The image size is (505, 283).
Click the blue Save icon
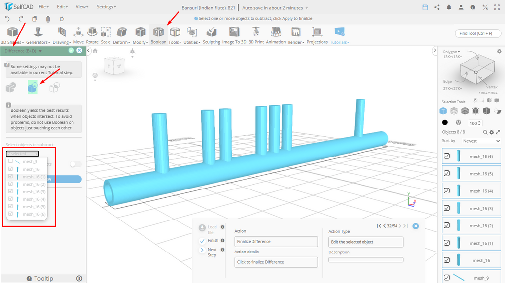coord(425,7)
